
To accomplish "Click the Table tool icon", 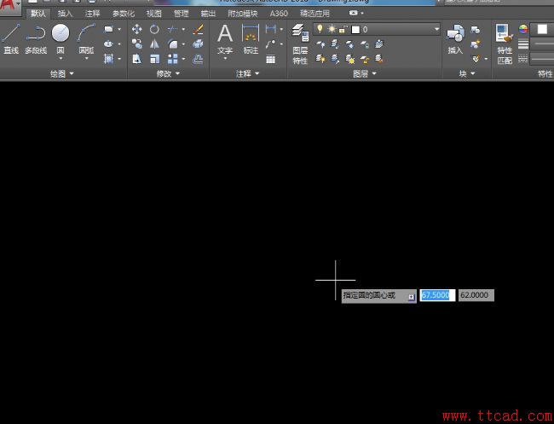I will [271, 59].
